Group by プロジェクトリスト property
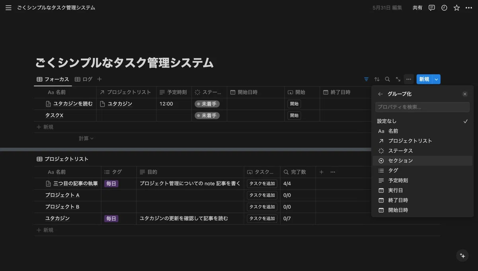The width and height of the screenshot is (478, 271). (422, 141)
